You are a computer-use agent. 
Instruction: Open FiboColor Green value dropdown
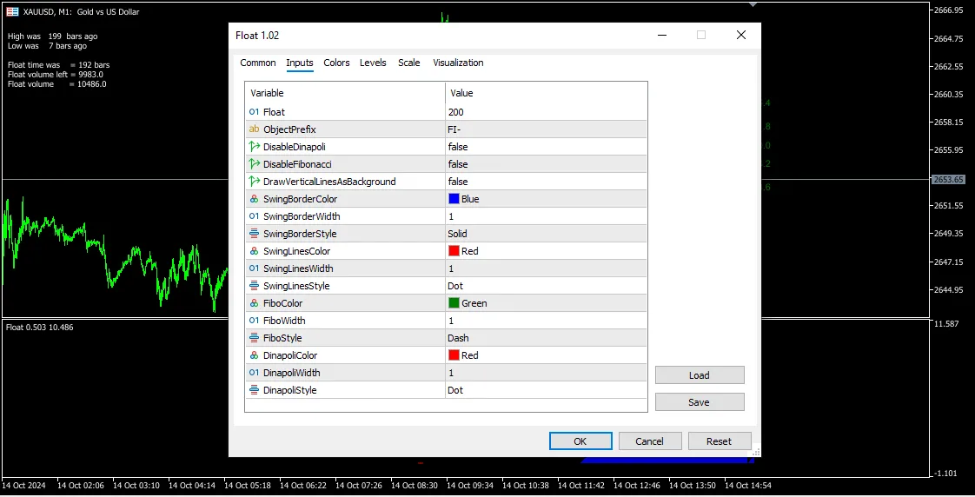(546, 303)
